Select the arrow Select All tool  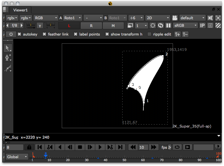coord(8,48)
